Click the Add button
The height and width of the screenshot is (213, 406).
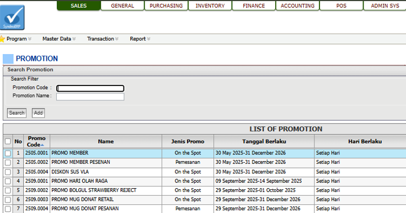coord(38,113)
